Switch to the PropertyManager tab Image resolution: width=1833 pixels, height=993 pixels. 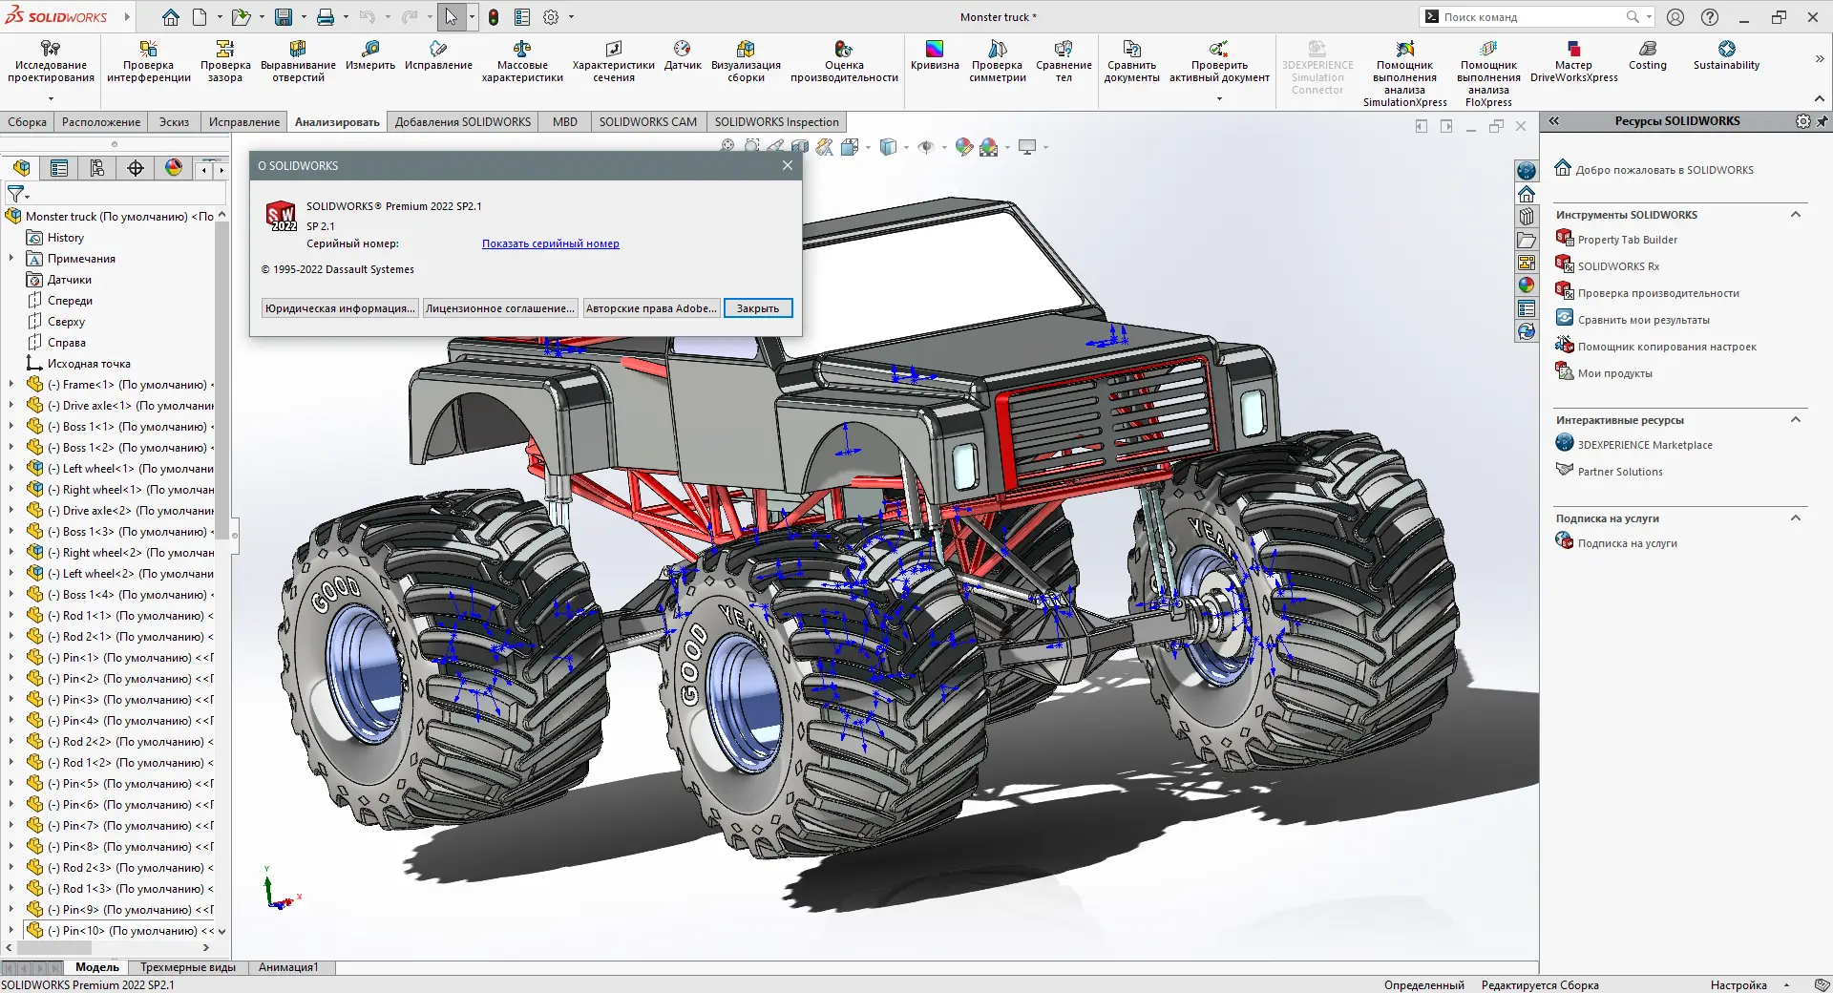point(59,168)
